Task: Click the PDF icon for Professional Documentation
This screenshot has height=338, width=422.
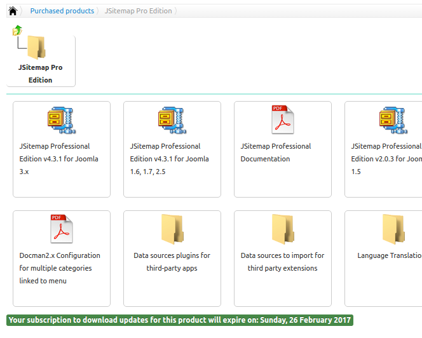Action: (x=283, y=119)
